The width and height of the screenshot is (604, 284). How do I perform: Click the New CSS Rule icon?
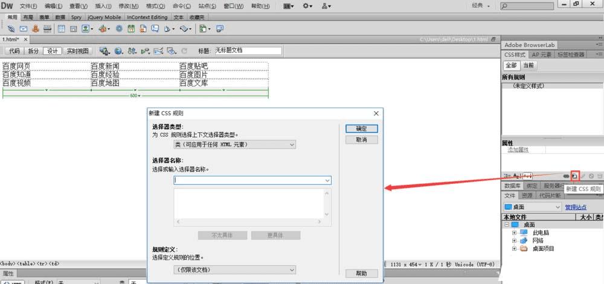[x=575, y=176]
